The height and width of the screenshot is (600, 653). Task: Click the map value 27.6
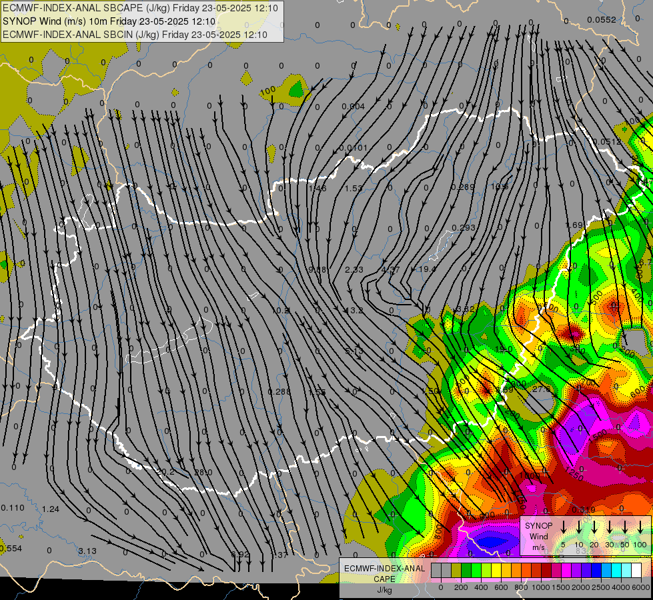[x=542, y=389]
